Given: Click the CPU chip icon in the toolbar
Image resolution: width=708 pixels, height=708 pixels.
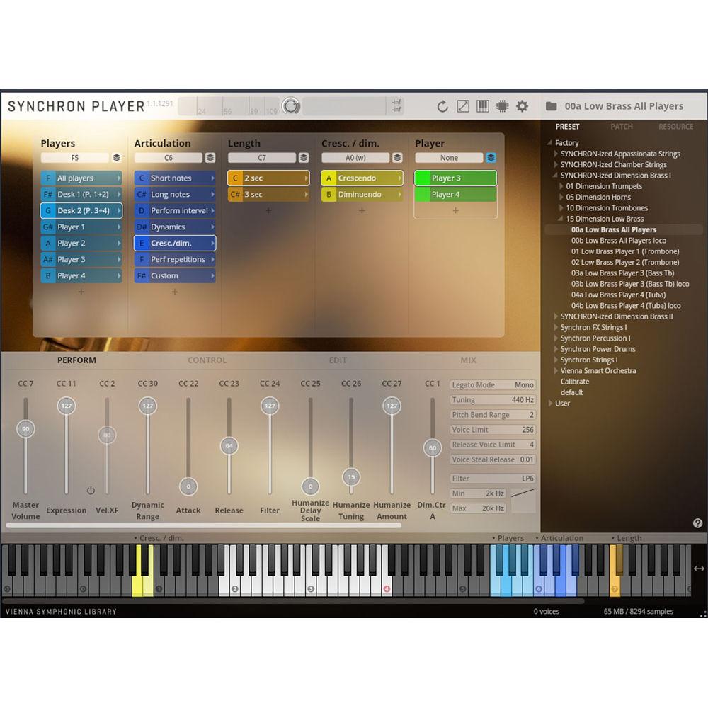Looking at the screenshot, I should click(502, 106).
